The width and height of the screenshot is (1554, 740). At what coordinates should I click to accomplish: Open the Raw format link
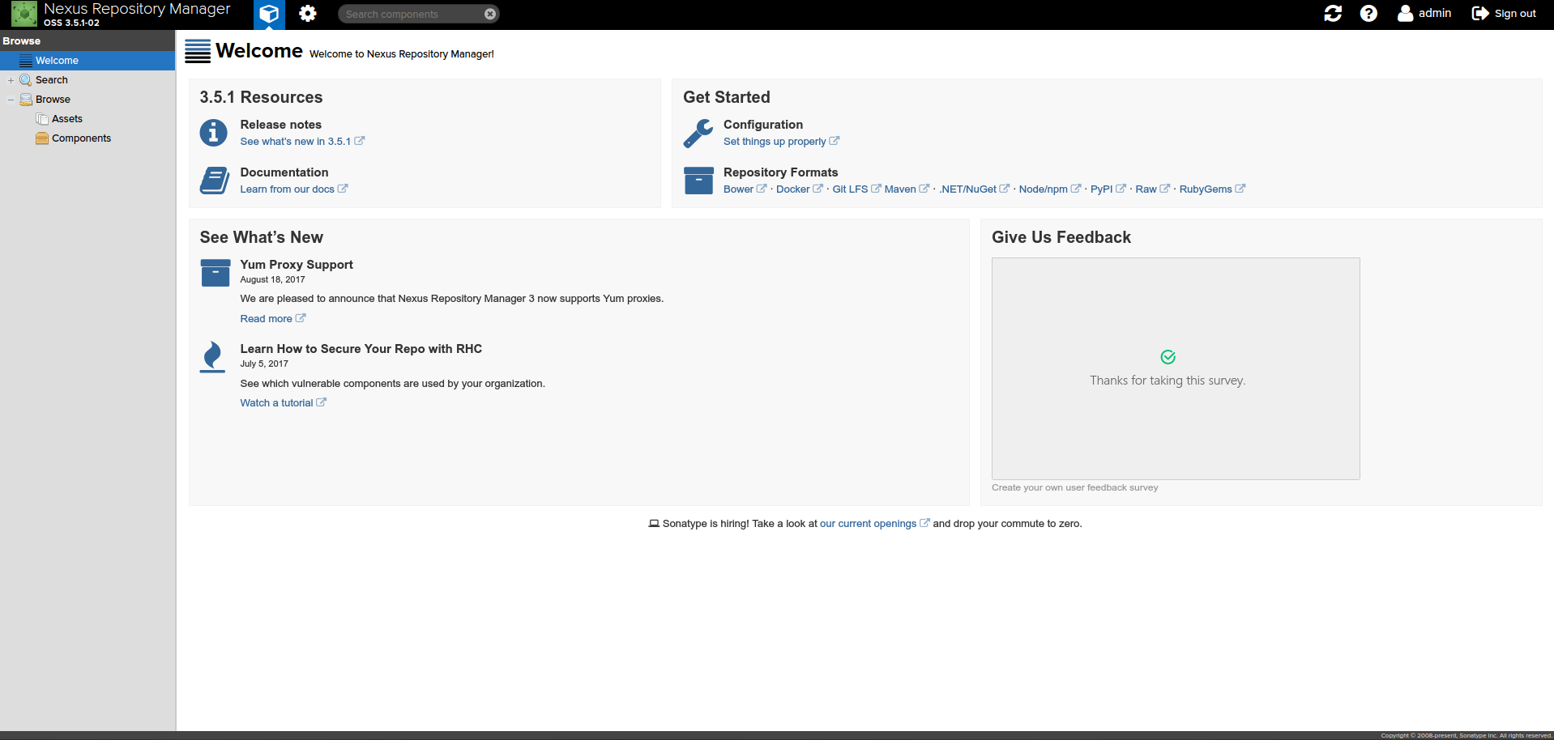click(1153, 189)
